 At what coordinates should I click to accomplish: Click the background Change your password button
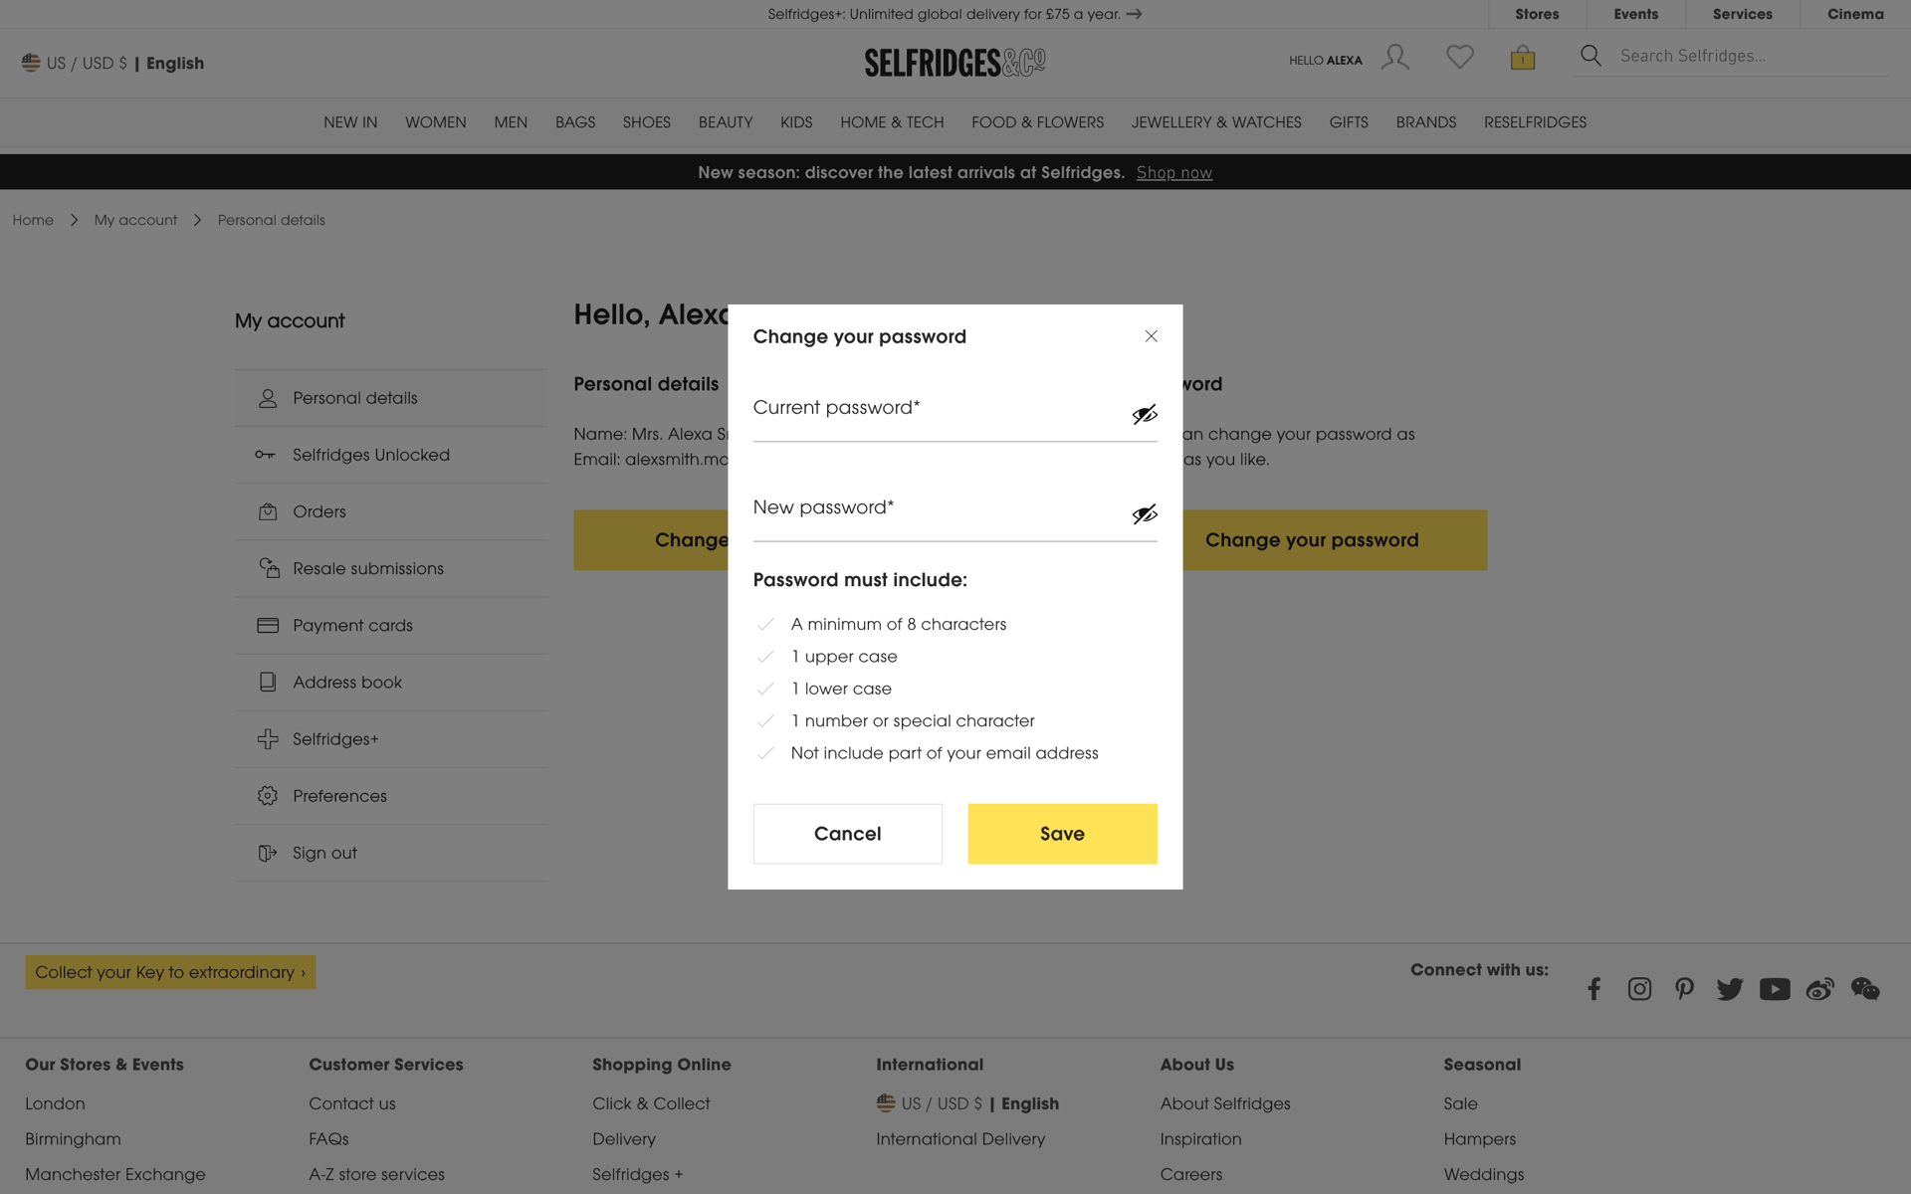click(x=1335, y=540)
